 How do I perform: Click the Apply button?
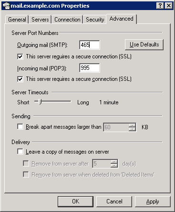pos(153,201)
